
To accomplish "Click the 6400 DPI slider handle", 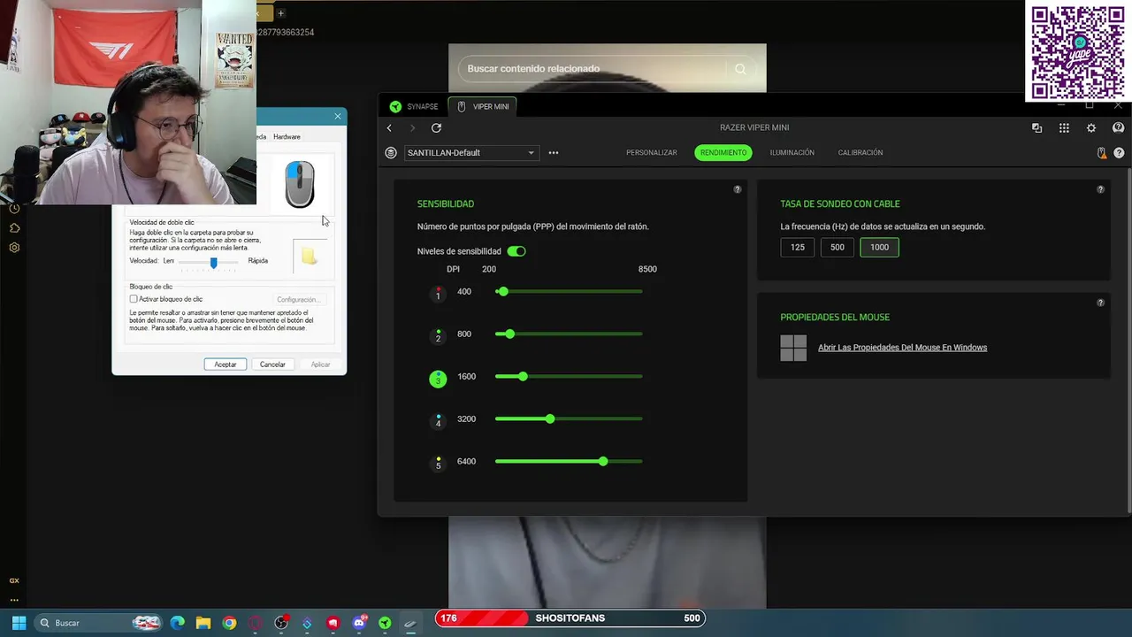I will [603, 462].
